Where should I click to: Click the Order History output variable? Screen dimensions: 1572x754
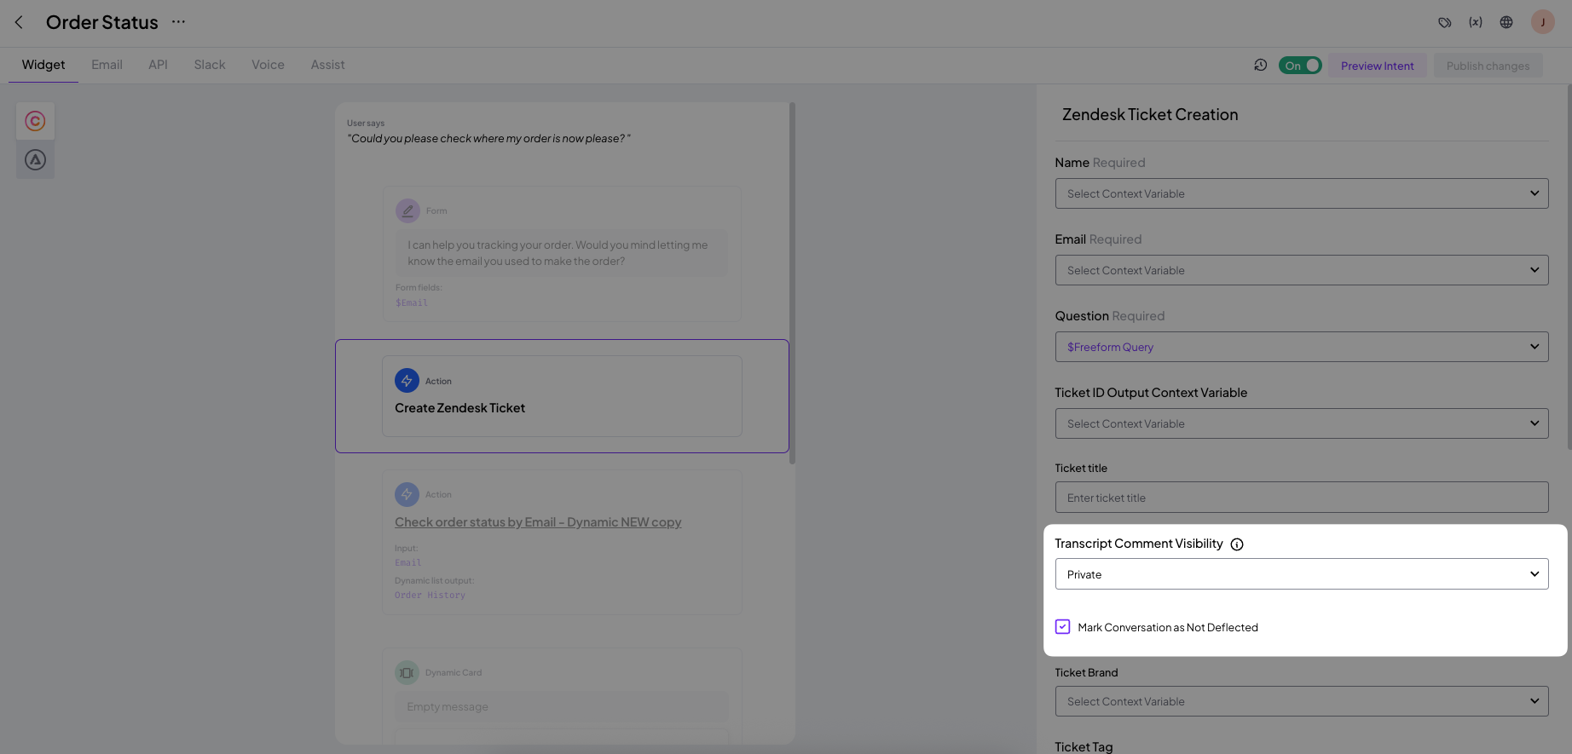(430, 595)
